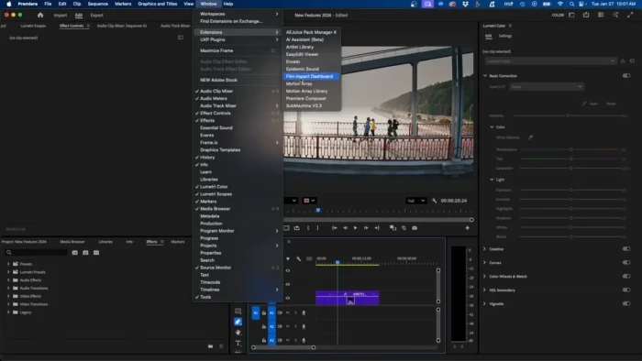This screenshot has height=361, width=642.
Task: Toggle Creative section switch
Action: tap(626, 248)
